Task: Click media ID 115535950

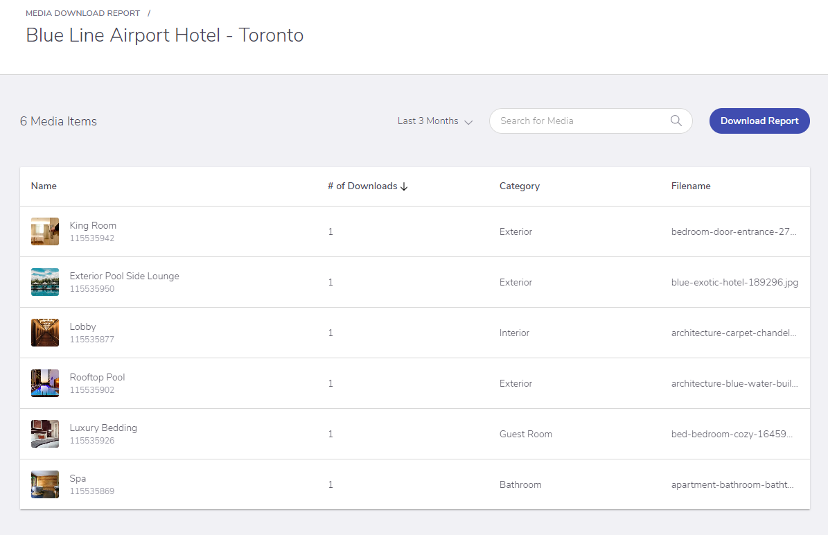Action: tap(92, 289)
